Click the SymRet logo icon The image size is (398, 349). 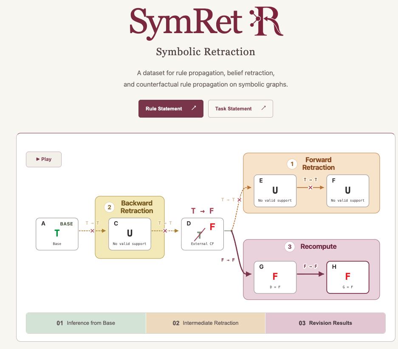[266, 21]
